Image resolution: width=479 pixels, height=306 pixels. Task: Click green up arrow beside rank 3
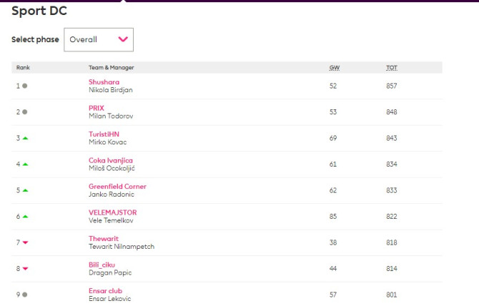pos(25,138)
